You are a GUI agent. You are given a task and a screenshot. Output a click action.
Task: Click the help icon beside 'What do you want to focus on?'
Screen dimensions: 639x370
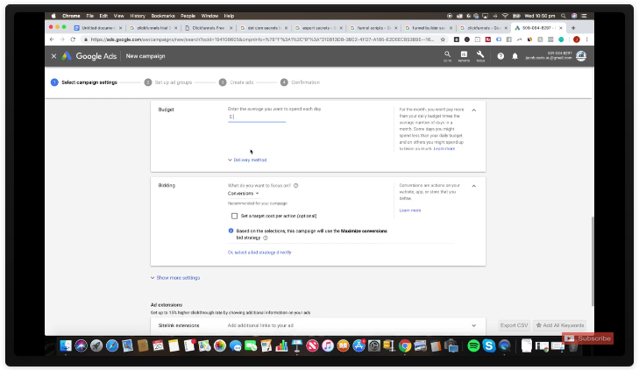(296, 185)
